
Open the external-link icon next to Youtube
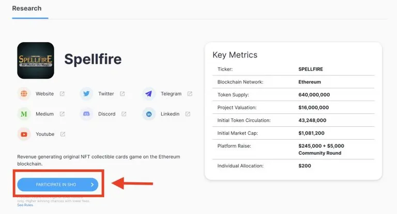tap(63, 134)
